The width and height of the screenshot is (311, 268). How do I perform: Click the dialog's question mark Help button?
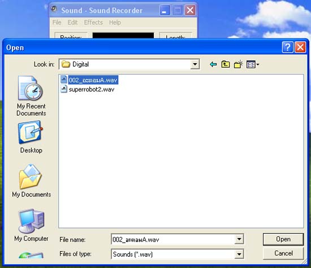[288, 47]
